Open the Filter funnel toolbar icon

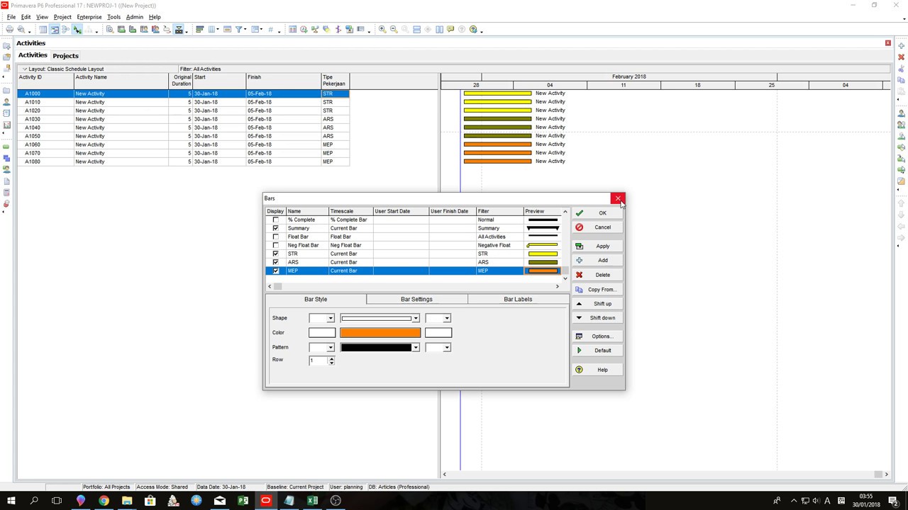tap(239, 30)
